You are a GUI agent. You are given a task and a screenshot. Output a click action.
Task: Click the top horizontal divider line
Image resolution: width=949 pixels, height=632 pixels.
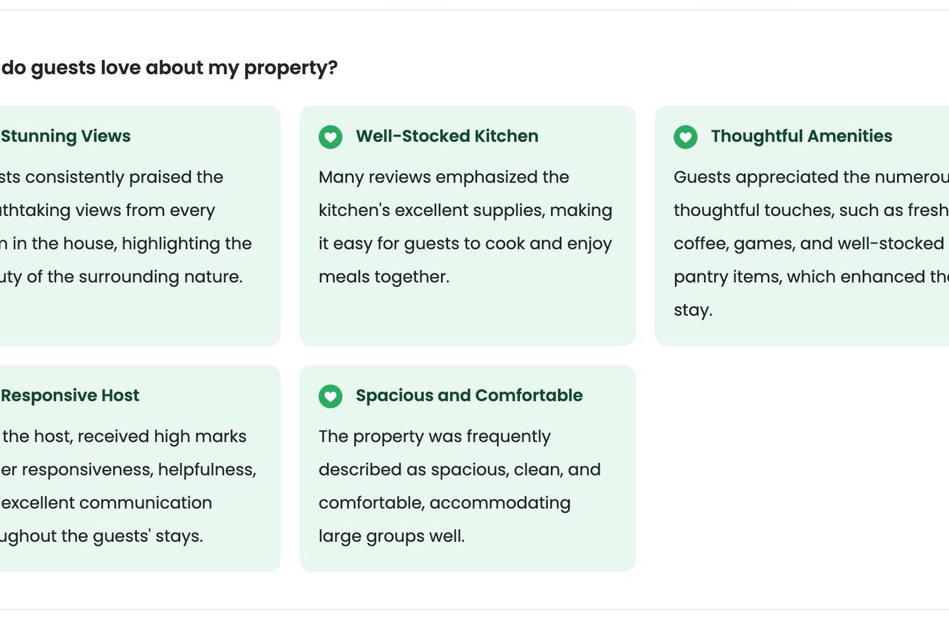474,10
